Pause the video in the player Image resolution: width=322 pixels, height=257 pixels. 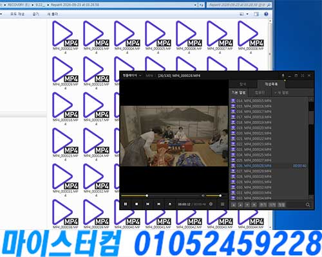(126, 204)
